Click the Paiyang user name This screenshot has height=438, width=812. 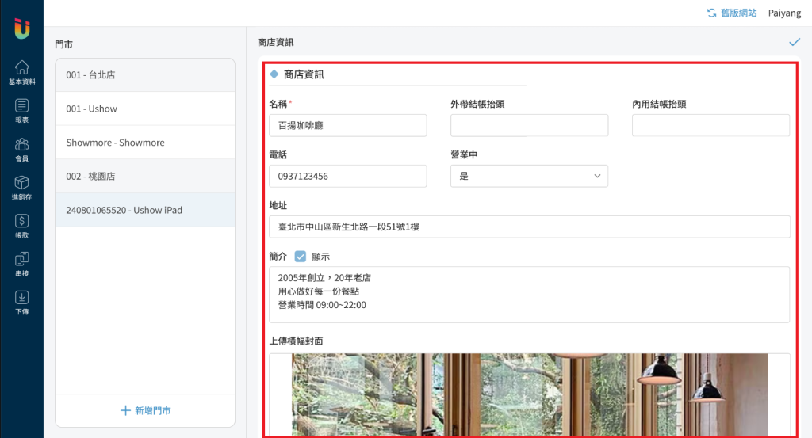click(784, 13)
